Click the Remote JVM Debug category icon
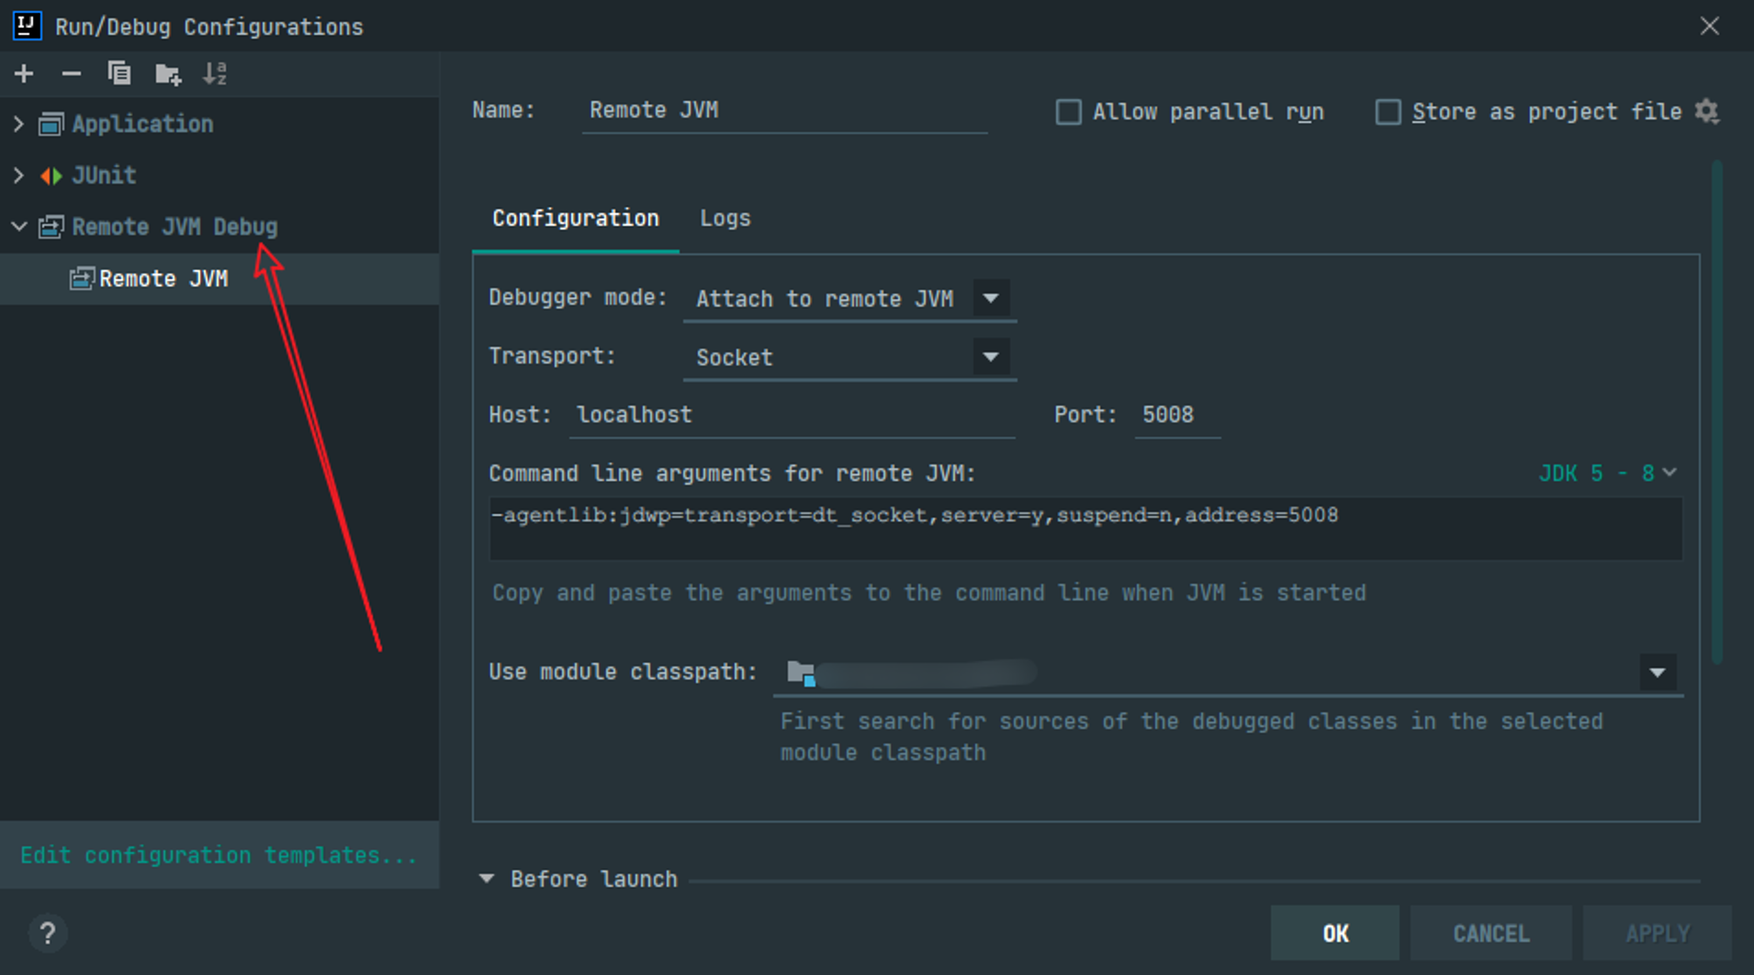Viewport: 1754px width, 975px height. pyautogui.click(x=51, y=228)
